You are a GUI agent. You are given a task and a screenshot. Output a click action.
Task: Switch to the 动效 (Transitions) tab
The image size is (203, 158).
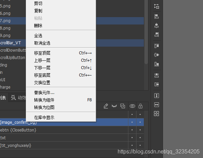pyautogui.click(x=18, y=98)
